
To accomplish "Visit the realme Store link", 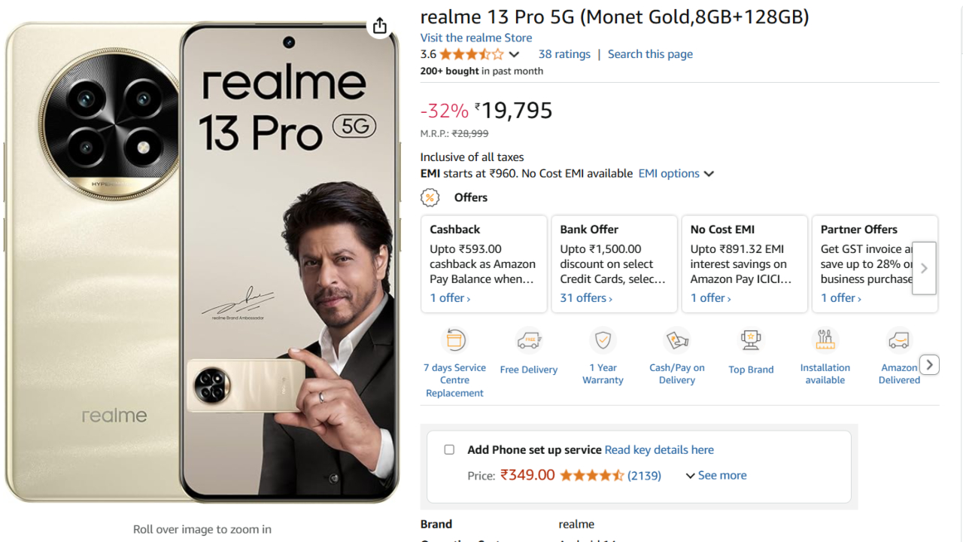I will (x=475, y=38).
